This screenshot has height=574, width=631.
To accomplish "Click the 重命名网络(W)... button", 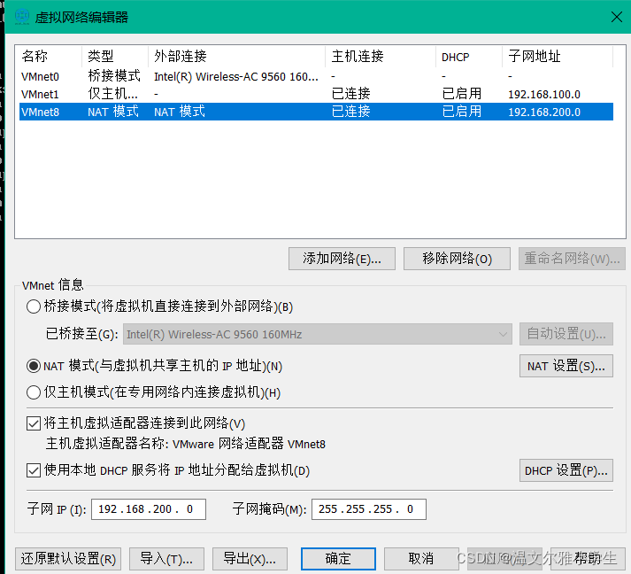I will coord(572,259).
